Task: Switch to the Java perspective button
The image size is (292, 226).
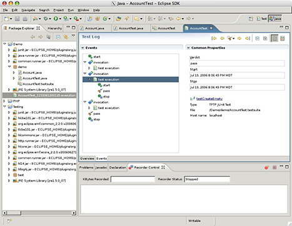Action: pos(275,19)
